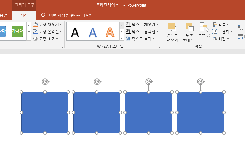Click rotation handle of fourth rectangle
Screen dimensions: 245x159
coord(201,82)
